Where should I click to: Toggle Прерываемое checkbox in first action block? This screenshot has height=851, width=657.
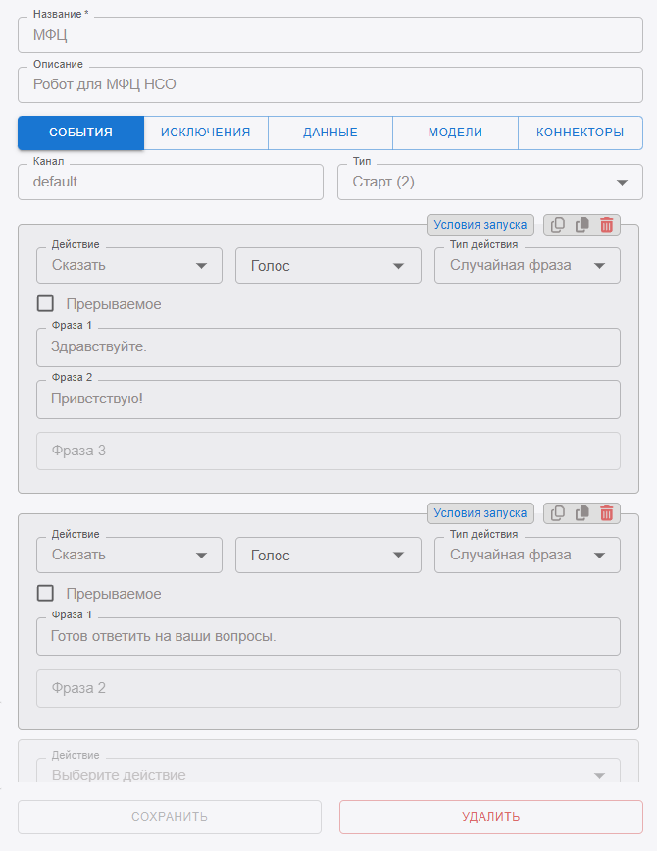[x=45, y=304]
